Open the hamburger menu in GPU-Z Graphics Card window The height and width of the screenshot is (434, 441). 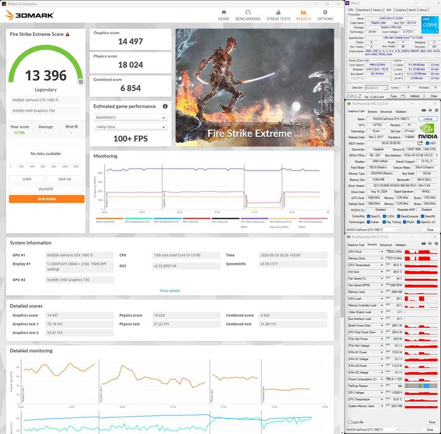[436, 110]
